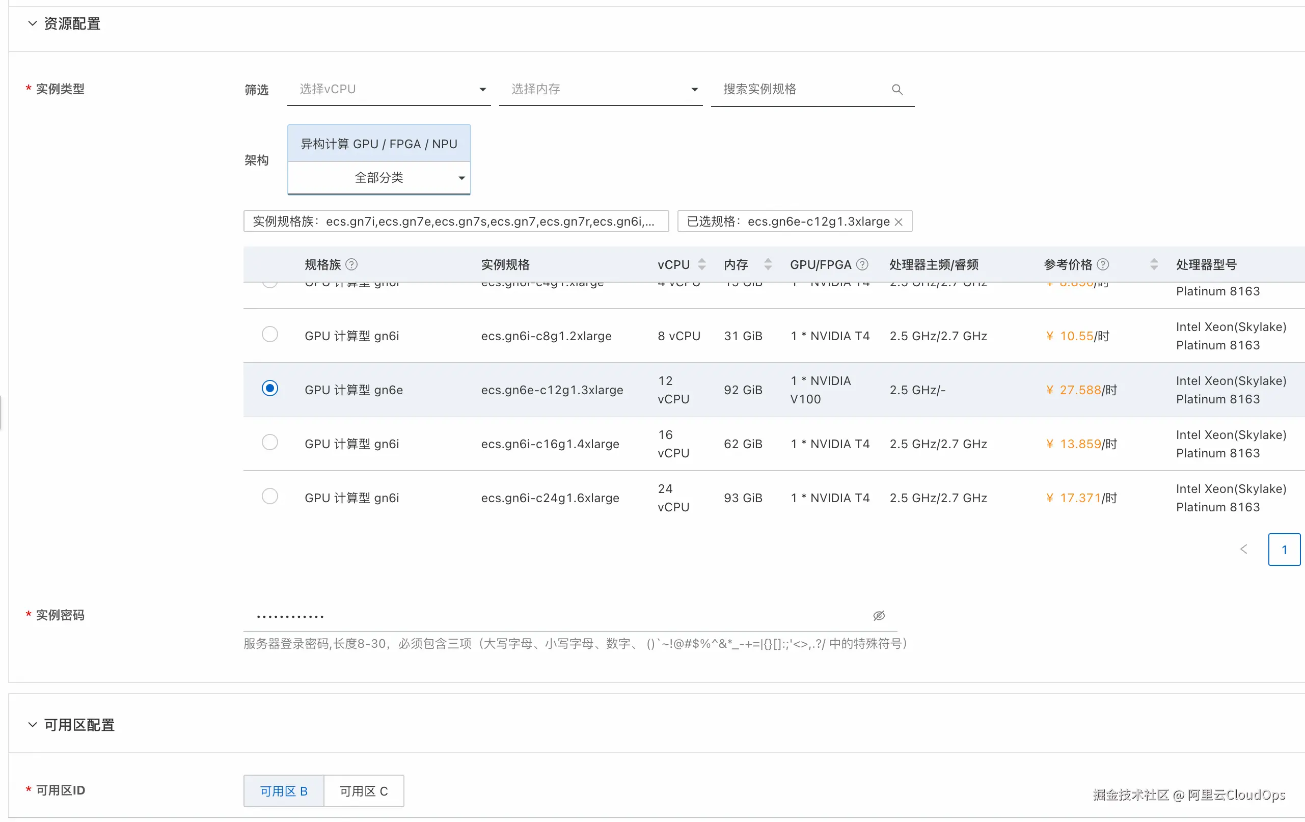The width and height of the screenshot is (1305, 822).
Task: Click the help icon next to 参考价格
Action: coord(1103,264)
